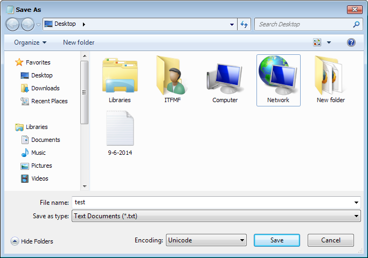Click the "ITFMF" label in file list
Image resolution: width=368 pixels, height=258 pixels.
pyautogui.click(x=172, y=100)
